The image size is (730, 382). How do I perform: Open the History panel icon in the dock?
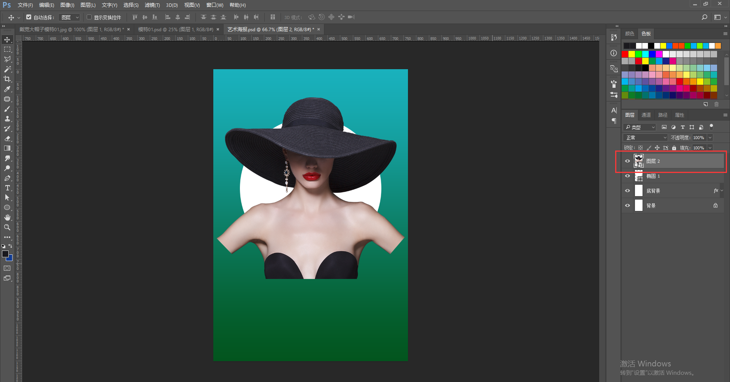click(x=614, y=37)
